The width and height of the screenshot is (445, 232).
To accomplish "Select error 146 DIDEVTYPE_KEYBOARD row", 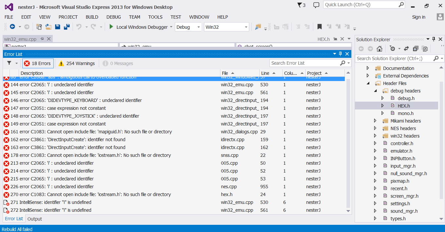I will click(x=174, y=100).
